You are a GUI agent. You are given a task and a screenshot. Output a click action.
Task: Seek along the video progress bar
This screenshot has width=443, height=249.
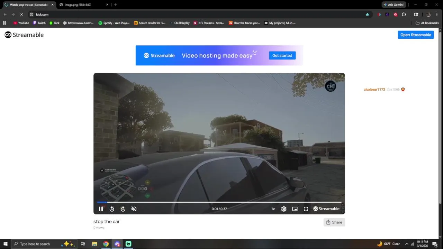pyautogui.click(x=219, y=202)
